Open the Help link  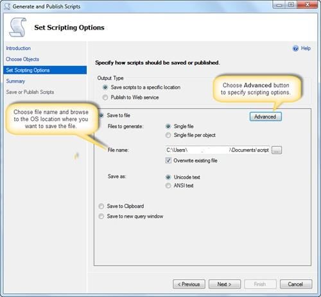click(x=306, y=49)
